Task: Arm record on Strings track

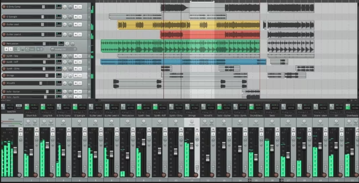Action: (x=4, y=75)
